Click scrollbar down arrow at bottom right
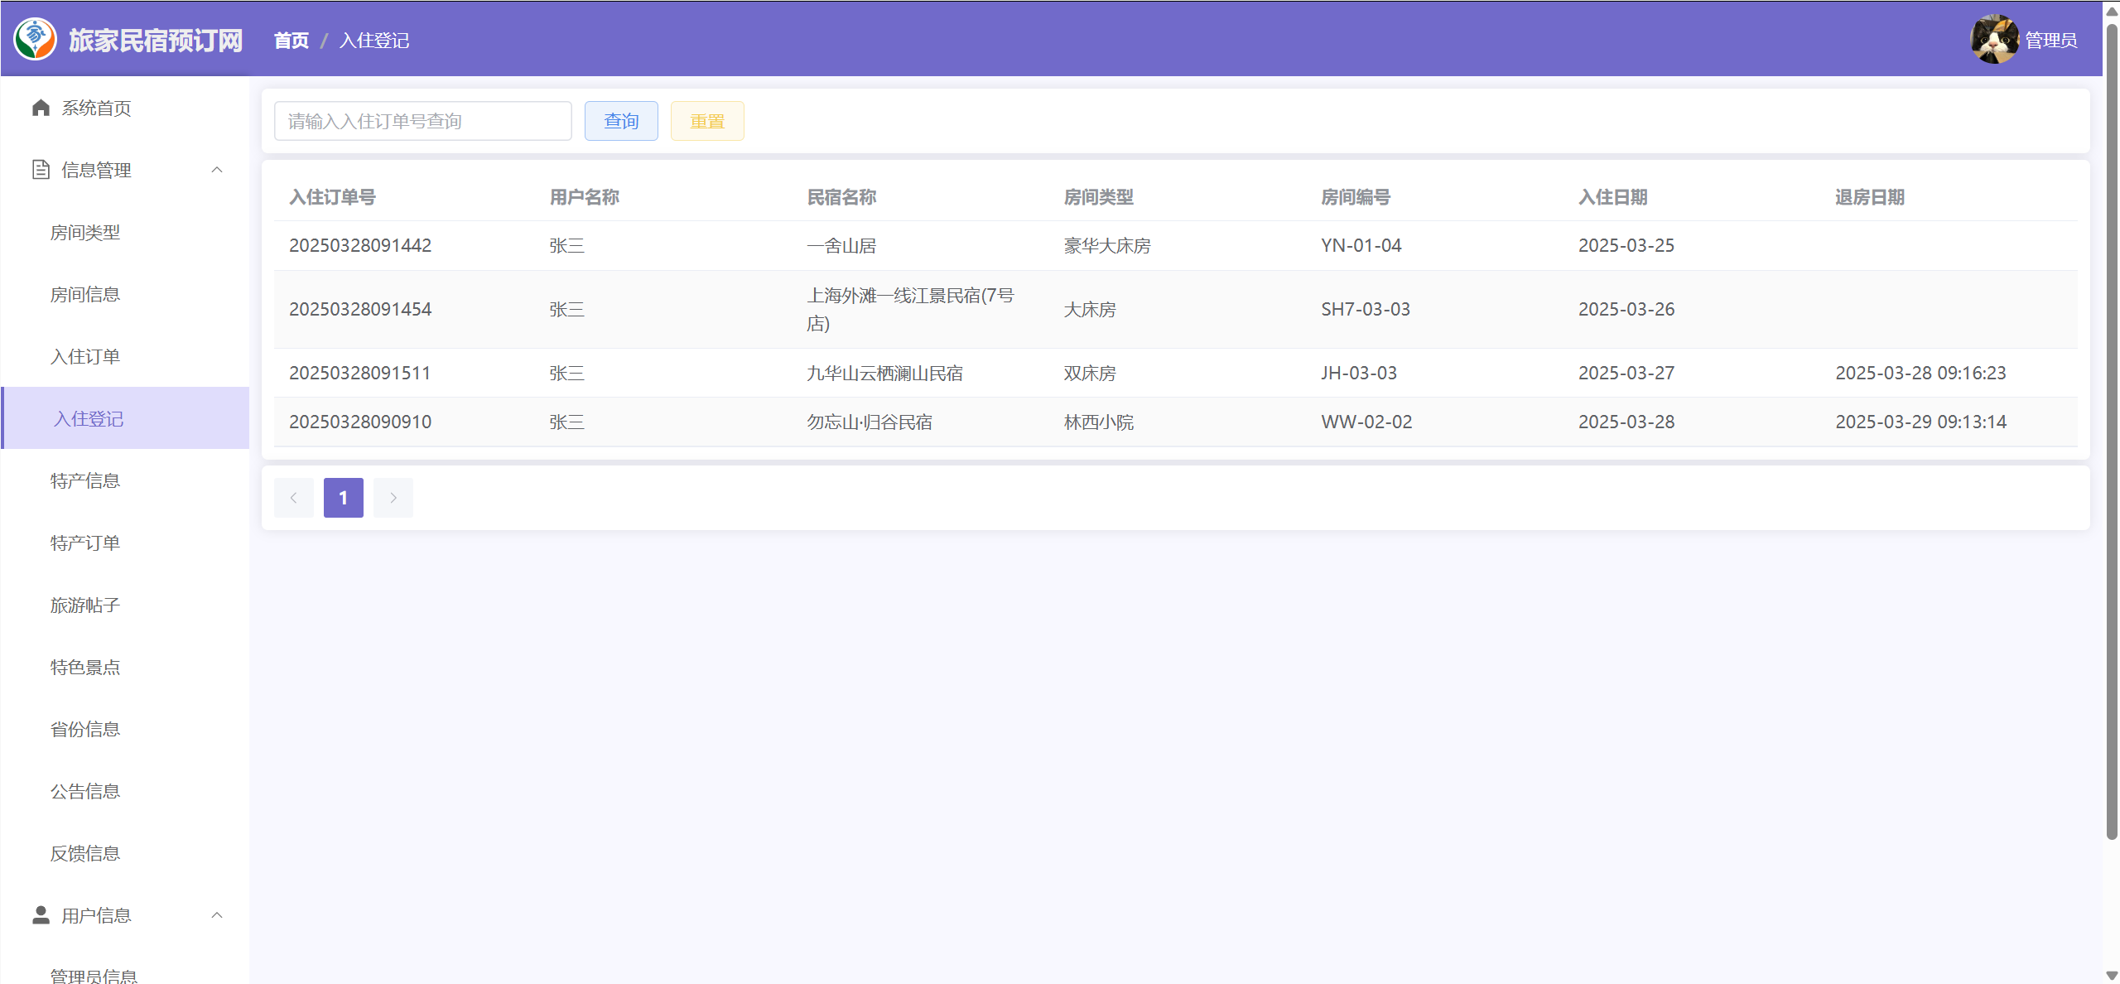The image size is (2120, 984). pos(2111,976)
